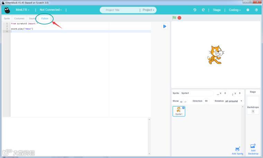Viewport: 263px width, 158px height.
Task: Click the Add Backdrop icon
Action: (x=253, y=146)
